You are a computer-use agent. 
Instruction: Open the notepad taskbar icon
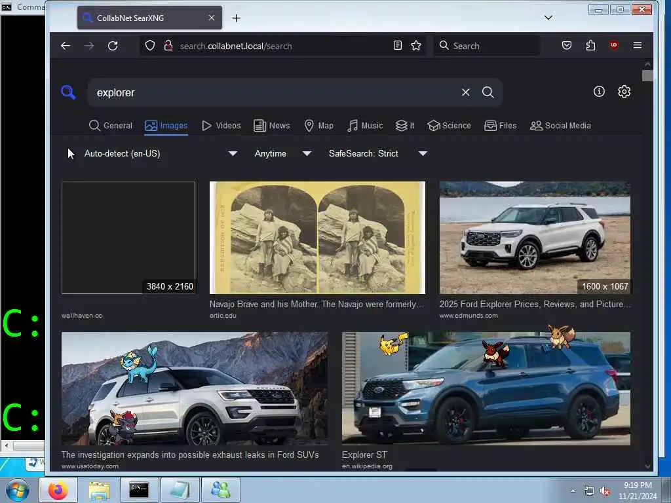point(180,490)
